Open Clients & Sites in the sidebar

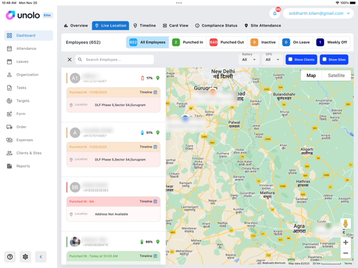click(x=29, y=153)
